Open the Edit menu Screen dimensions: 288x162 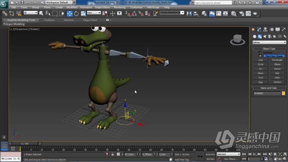(x=14, y=7)
